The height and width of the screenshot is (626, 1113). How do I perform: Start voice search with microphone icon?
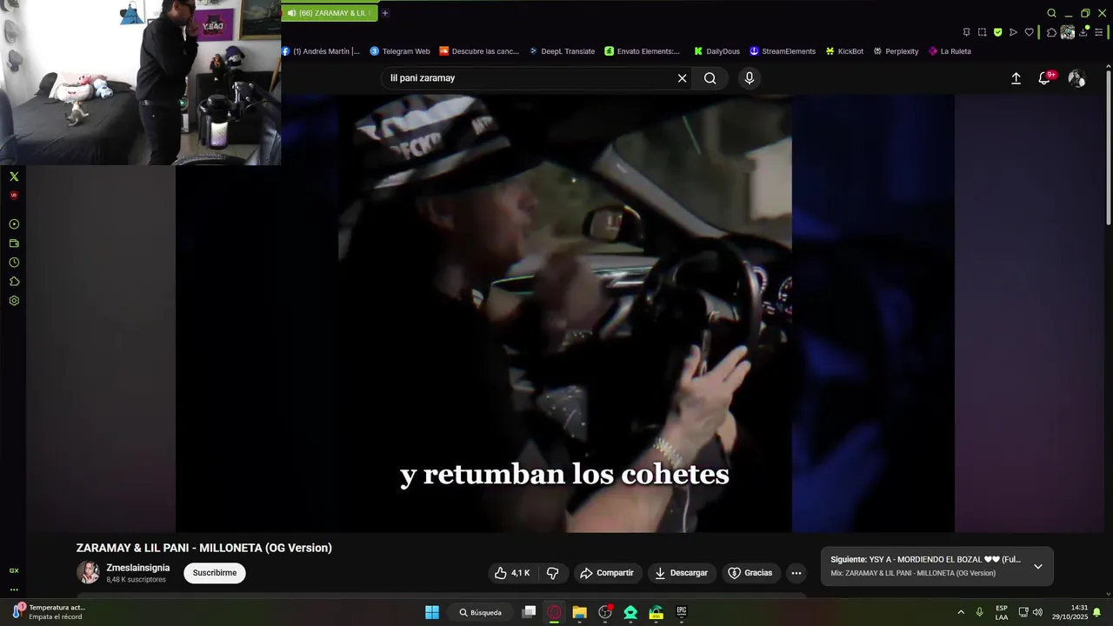coord(750,78)
